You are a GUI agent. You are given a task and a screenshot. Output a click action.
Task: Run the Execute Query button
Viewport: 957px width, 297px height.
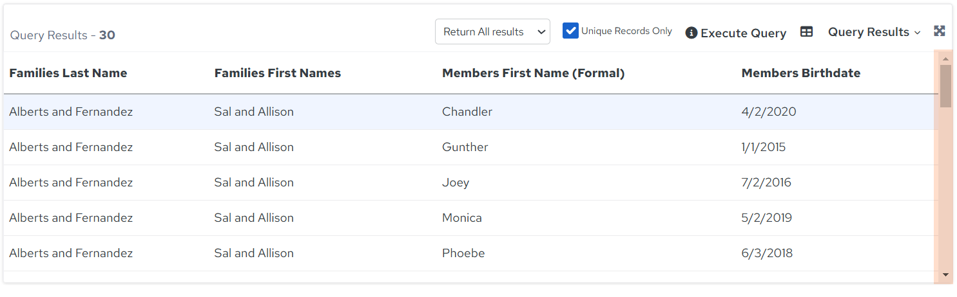tap(743, 33)
